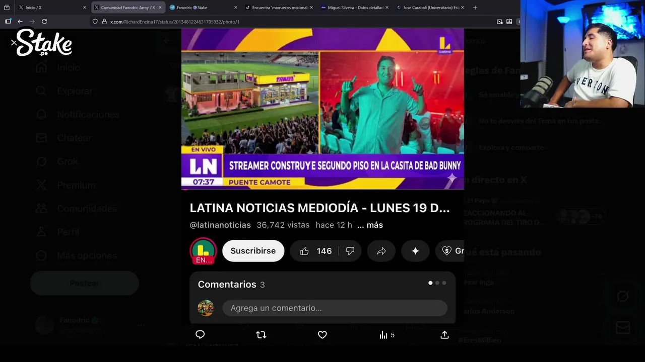Switch to the Inicio / X tab
The height and width of the screenshot is (362, 645).
click(52, 8)
